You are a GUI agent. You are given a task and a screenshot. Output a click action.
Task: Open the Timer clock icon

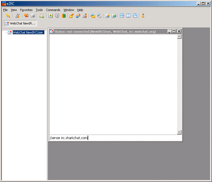point(57,16)
